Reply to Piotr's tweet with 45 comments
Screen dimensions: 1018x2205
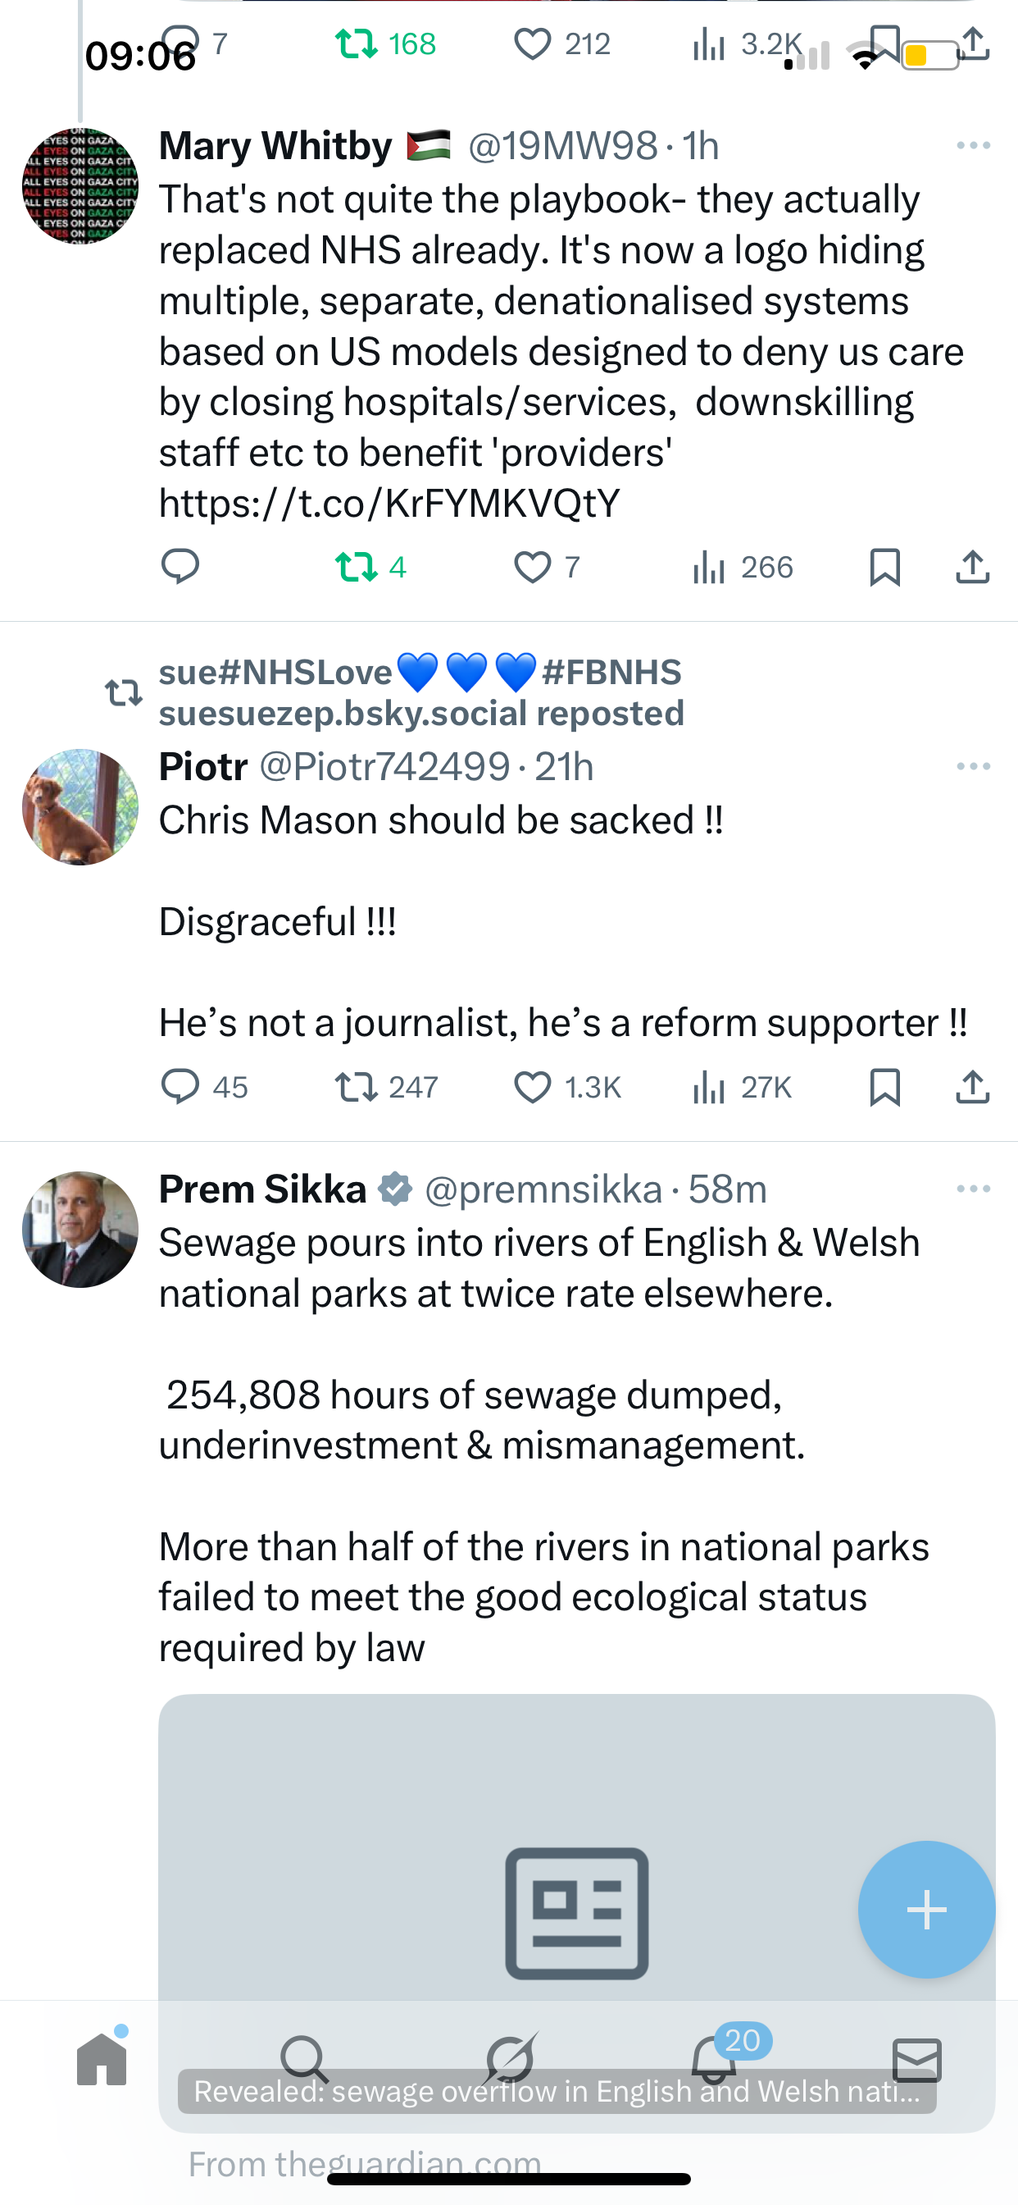point(180,1087)
